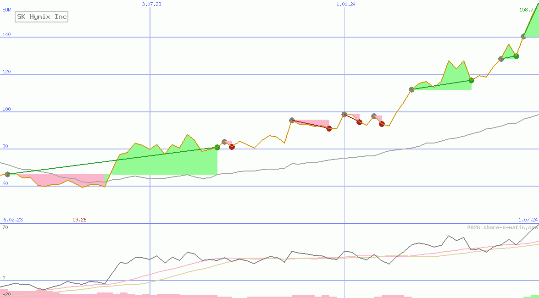Click the green marker near price 115
Screen dimensions: 539x298
tap(471, 80)
